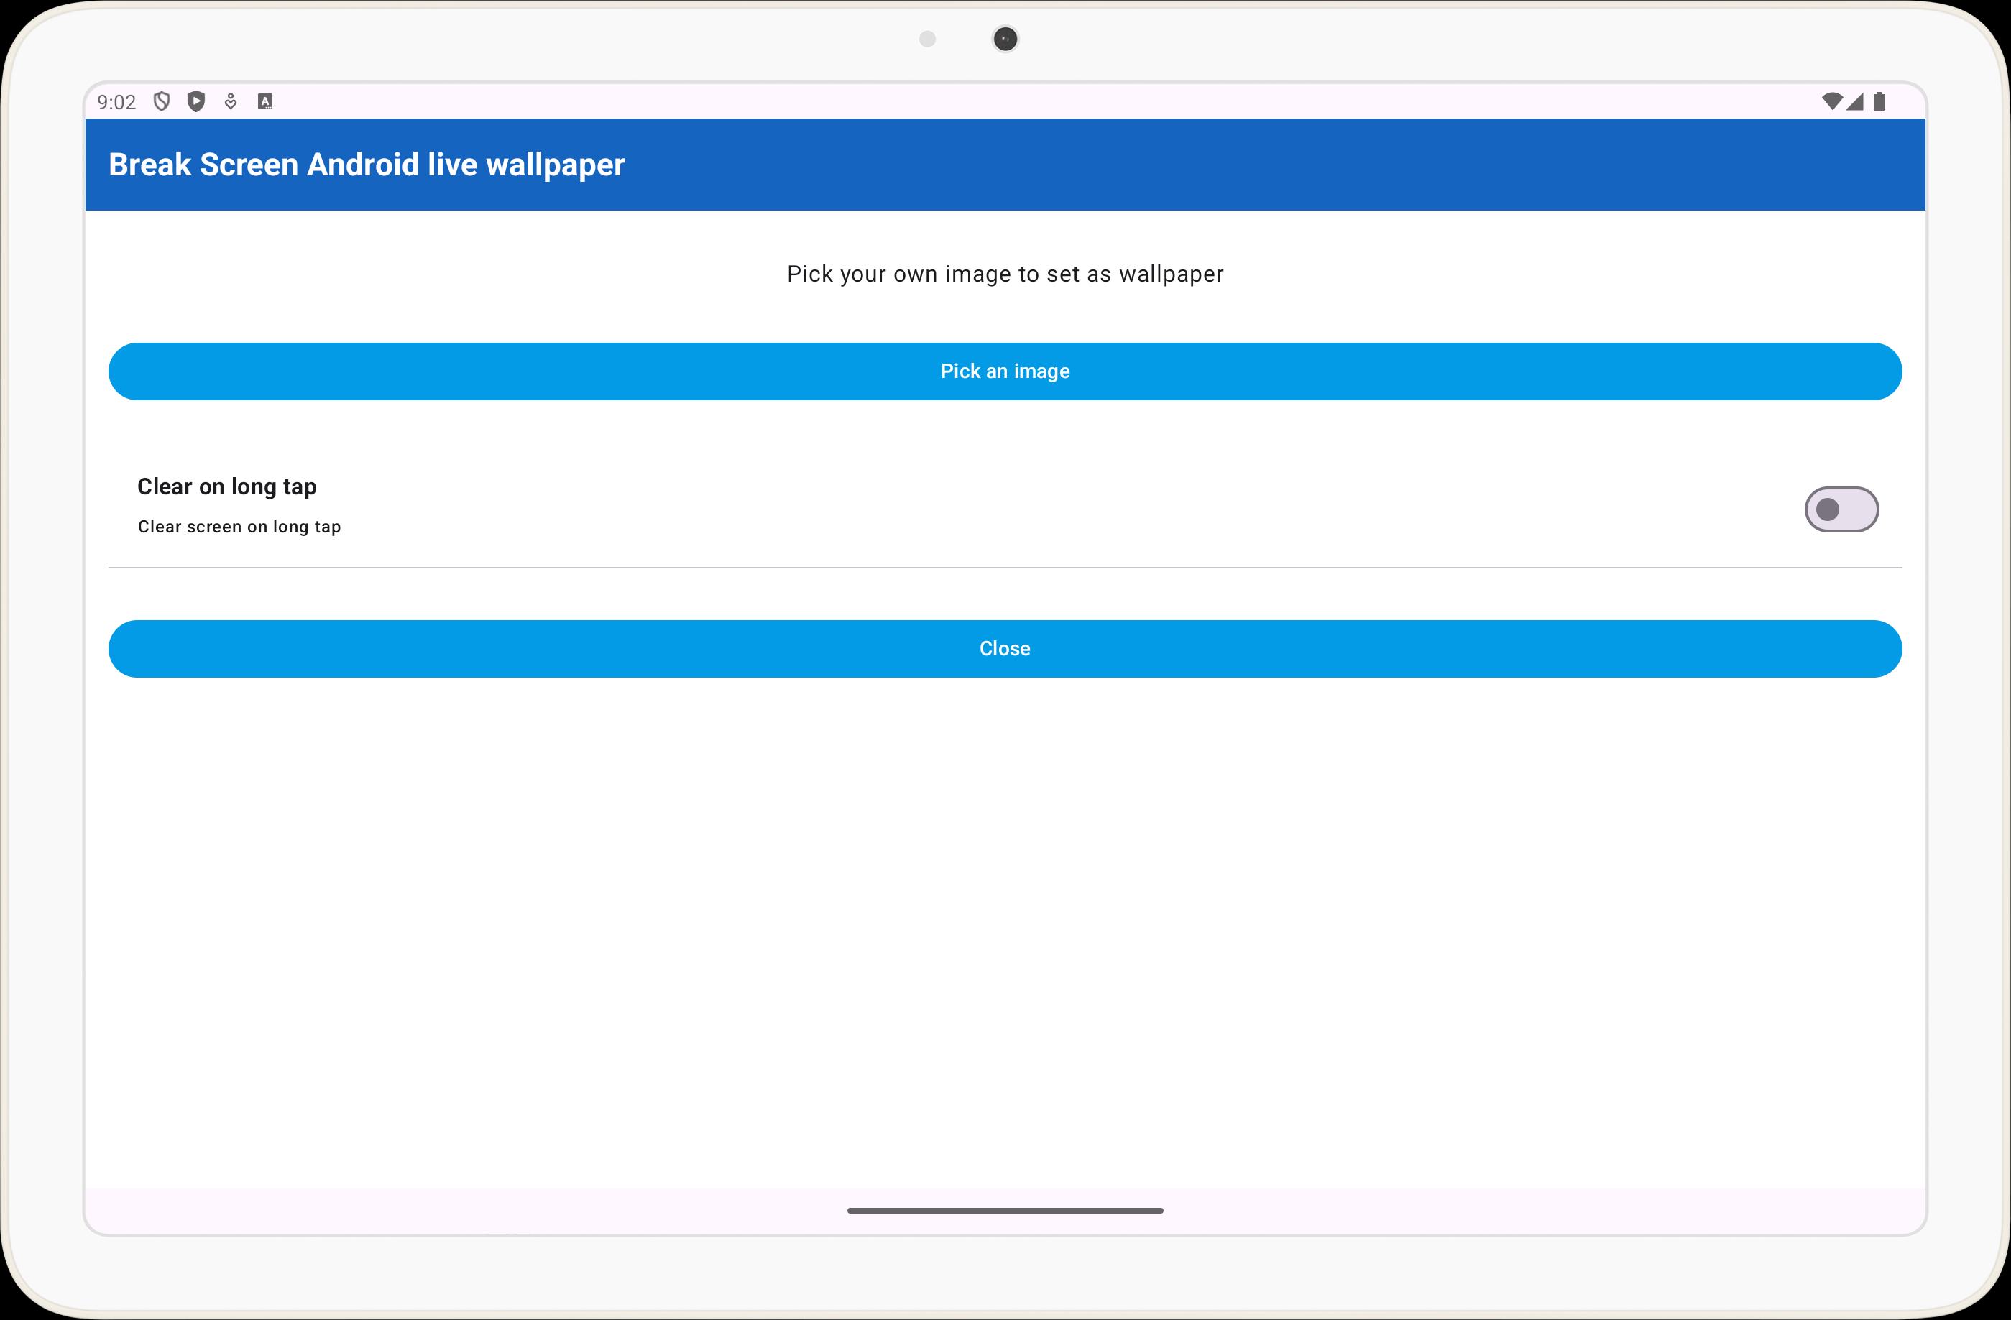Tap the 9:02 clock in status bar
This screenshot has width=2011, height=1320.
coord(116,102)
